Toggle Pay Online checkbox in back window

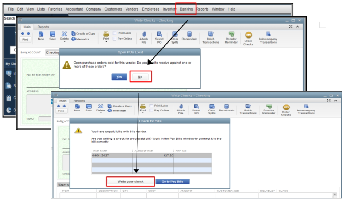pos(115,39)
